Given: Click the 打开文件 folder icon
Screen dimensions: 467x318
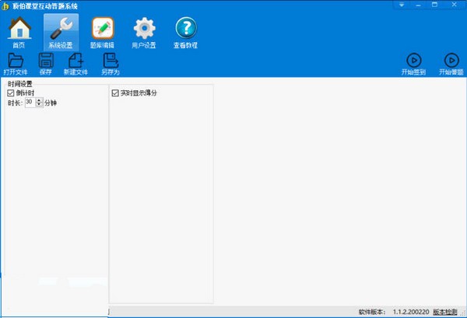Looking at the screenshot, I should (16, 62).
